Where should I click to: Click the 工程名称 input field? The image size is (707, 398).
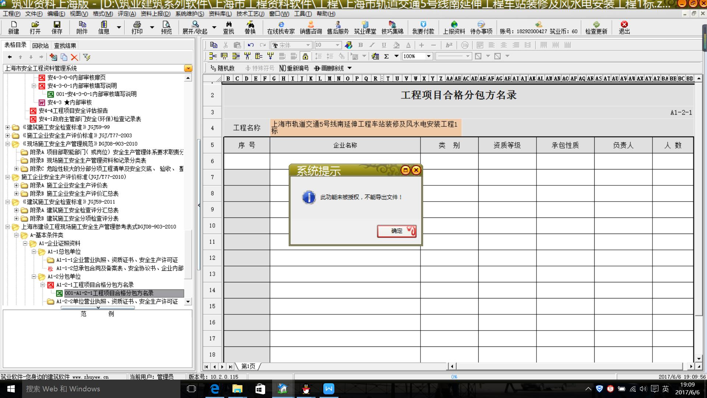[x=365, y=128]
